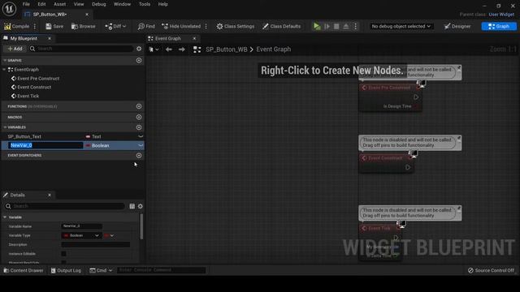Open the Diff dropdown

(115, 26)
